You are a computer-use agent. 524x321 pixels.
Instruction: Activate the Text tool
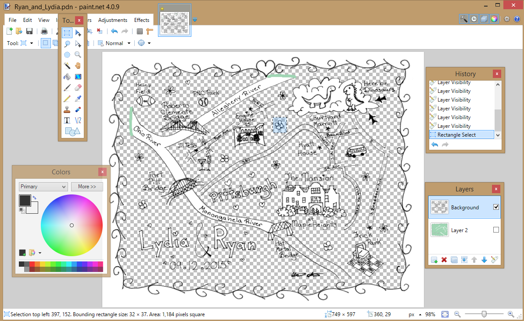pyautogui.click(x=67, y=120)
